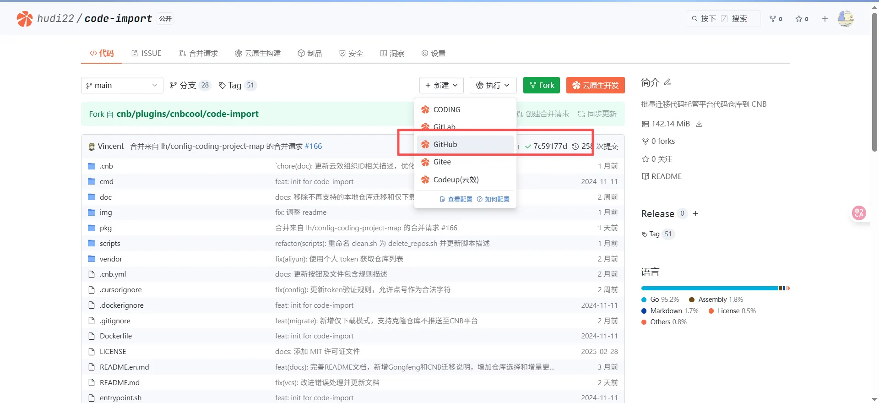Open merge request #166 link in commit header
Screen dimensions: 879x403
click(x=313, y=147)
